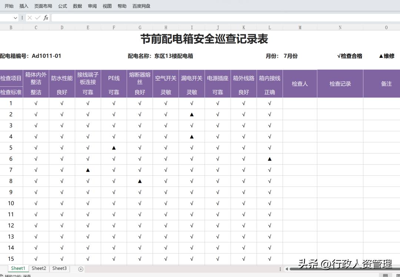This screenshot has width=400, height=277.
Task: Click the add new sheet (+) icon
Action: (x=80, y=268)
